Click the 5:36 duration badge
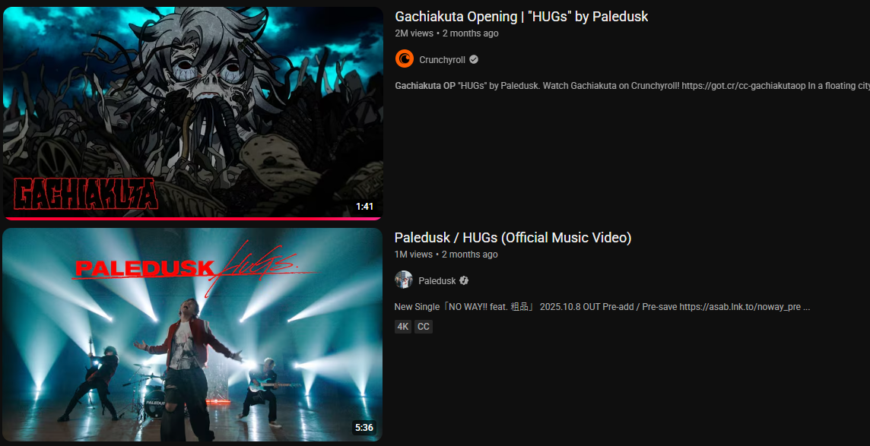This screenshot has width=870, height=446. (364, 428)
